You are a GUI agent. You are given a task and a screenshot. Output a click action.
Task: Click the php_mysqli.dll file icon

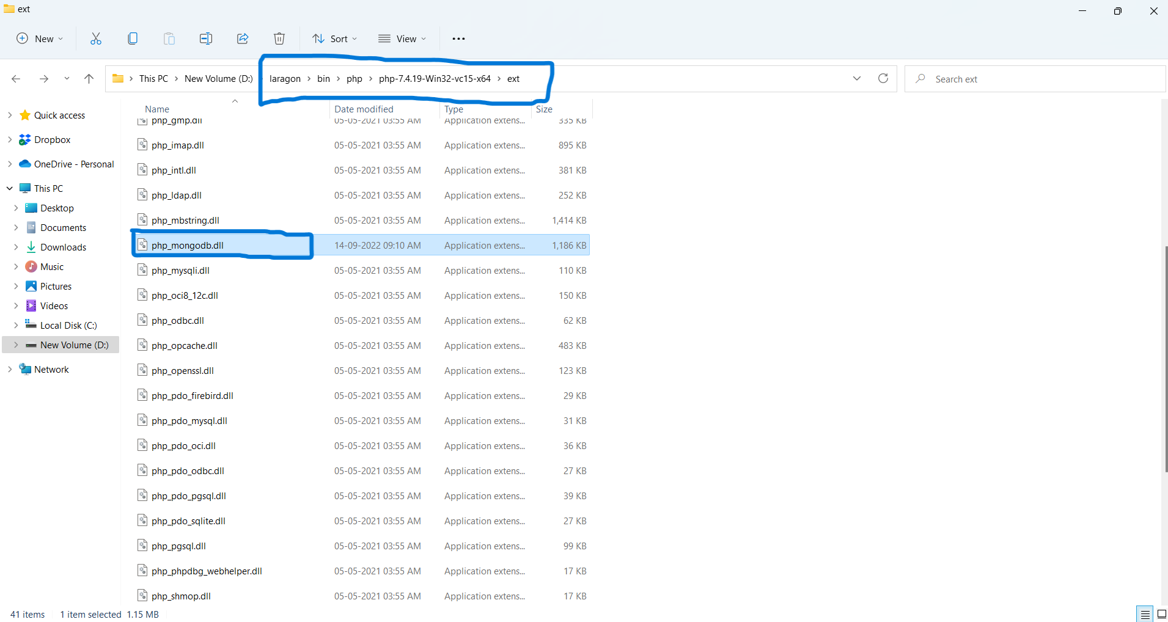point(142,270)
